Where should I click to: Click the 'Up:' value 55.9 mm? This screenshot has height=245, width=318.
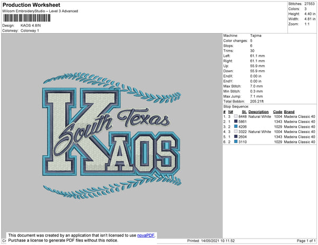click(x=258, y=66)
